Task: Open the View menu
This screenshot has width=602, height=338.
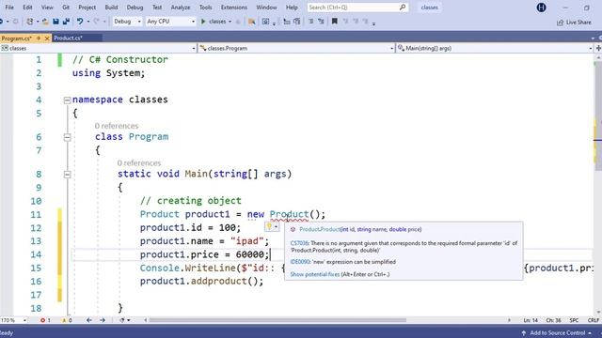Action: pos(47,8)
